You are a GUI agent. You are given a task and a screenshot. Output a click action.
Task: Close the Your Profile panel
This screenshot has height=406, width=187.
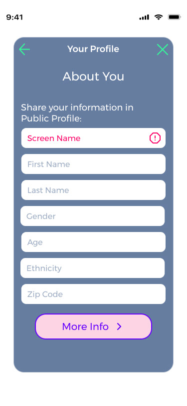coord(163,49)
